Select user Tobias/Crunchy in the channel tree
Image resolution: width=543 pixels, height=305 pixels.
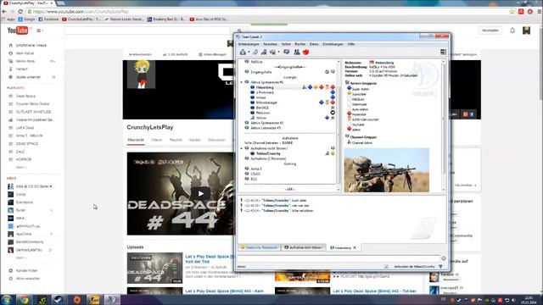pyautogui.click(x=268, y=153)
